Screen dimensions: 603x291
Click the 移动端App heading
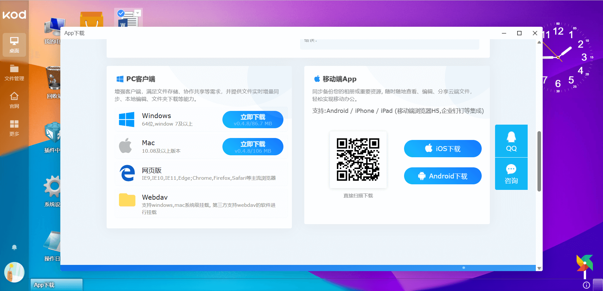[x=339, y=79]
